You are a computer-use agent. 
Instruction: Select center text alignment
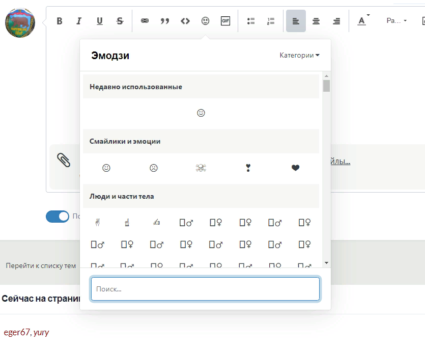[x=316, y=21]
